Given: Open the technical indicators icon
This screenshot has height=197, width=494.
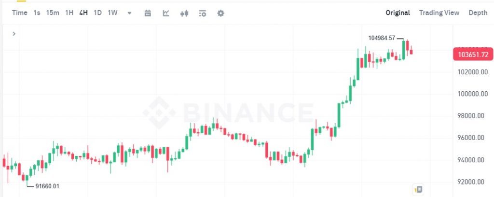Looking at the screenshot, I should pyautogui.click(x=166, y=13).
